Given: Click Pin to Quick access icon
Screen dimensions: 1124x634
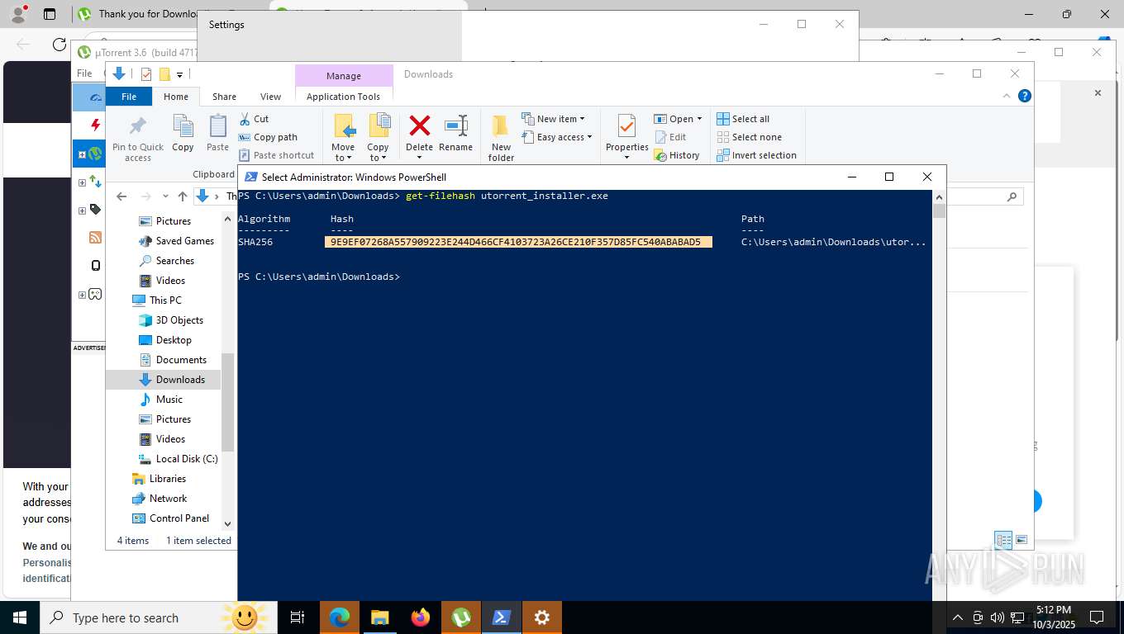Looking at the screenshot, I should pyautogui.click(x=138, y=126).
